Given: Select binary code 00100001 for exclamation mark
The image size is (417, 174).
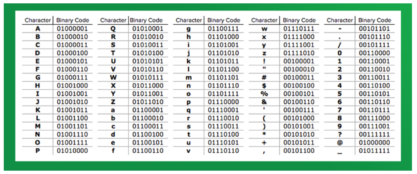Looking at the screenshot, I should (299, 61).
